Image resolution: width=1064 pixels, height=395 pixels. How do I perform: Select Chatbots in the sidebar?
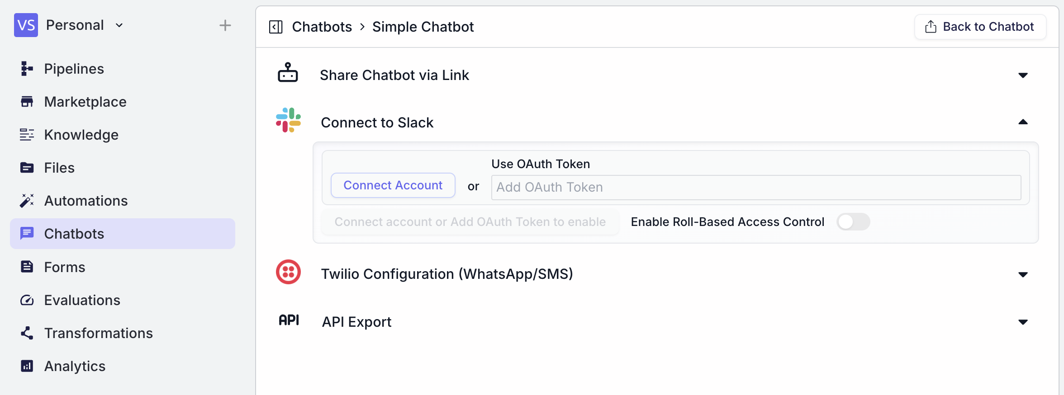[74, 234]
